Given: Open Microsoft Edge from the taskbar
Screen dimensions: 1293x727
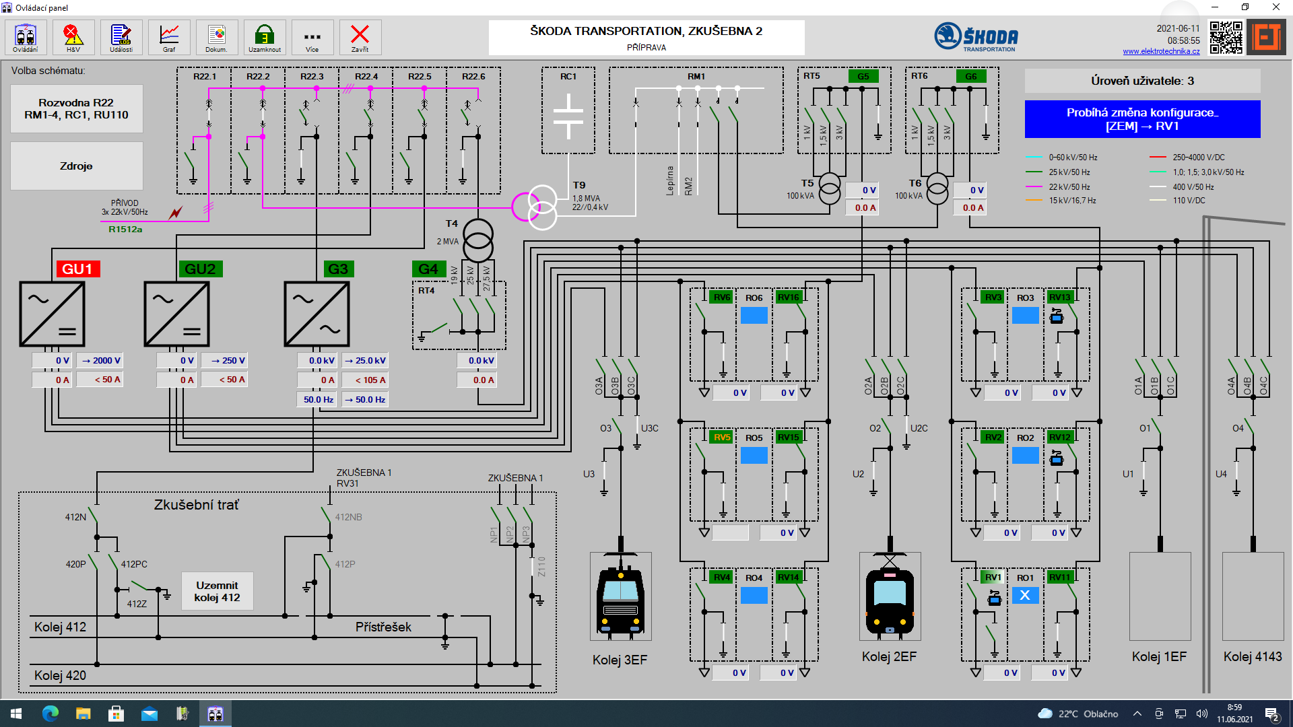Looking at the screenshot, I should point(51,714).
